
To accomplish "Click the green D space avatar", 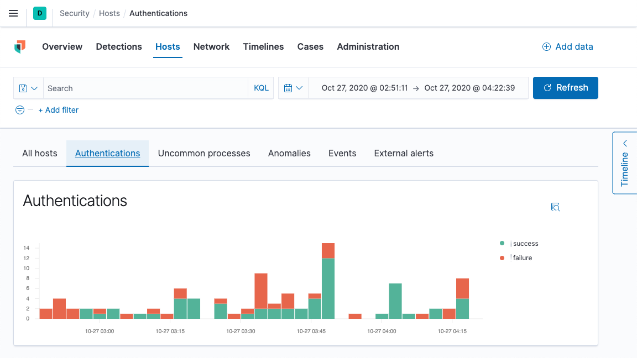I will point(39,13).
